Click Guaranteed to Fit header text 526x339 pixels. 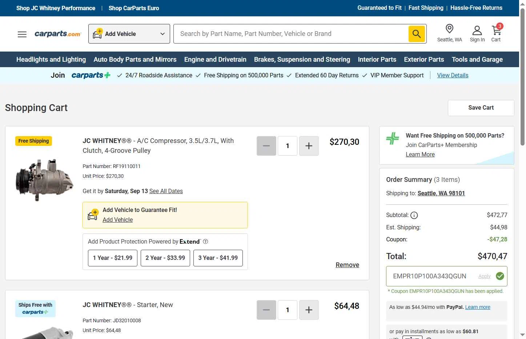[x=380, y=8]
